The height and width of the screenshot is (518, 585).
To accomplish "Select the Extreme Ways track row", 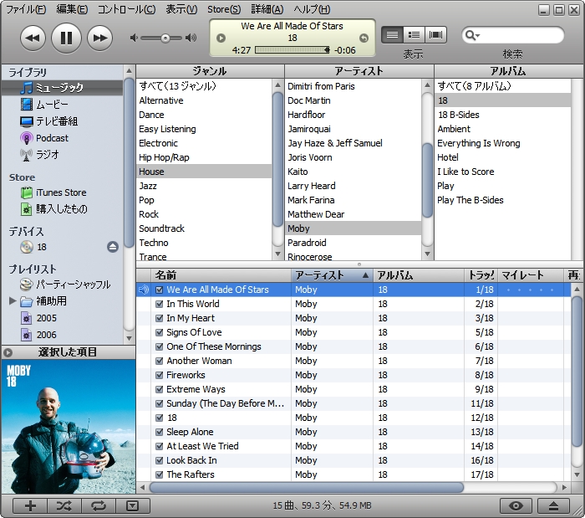I will pyautogui.click(x=354, y=389).
